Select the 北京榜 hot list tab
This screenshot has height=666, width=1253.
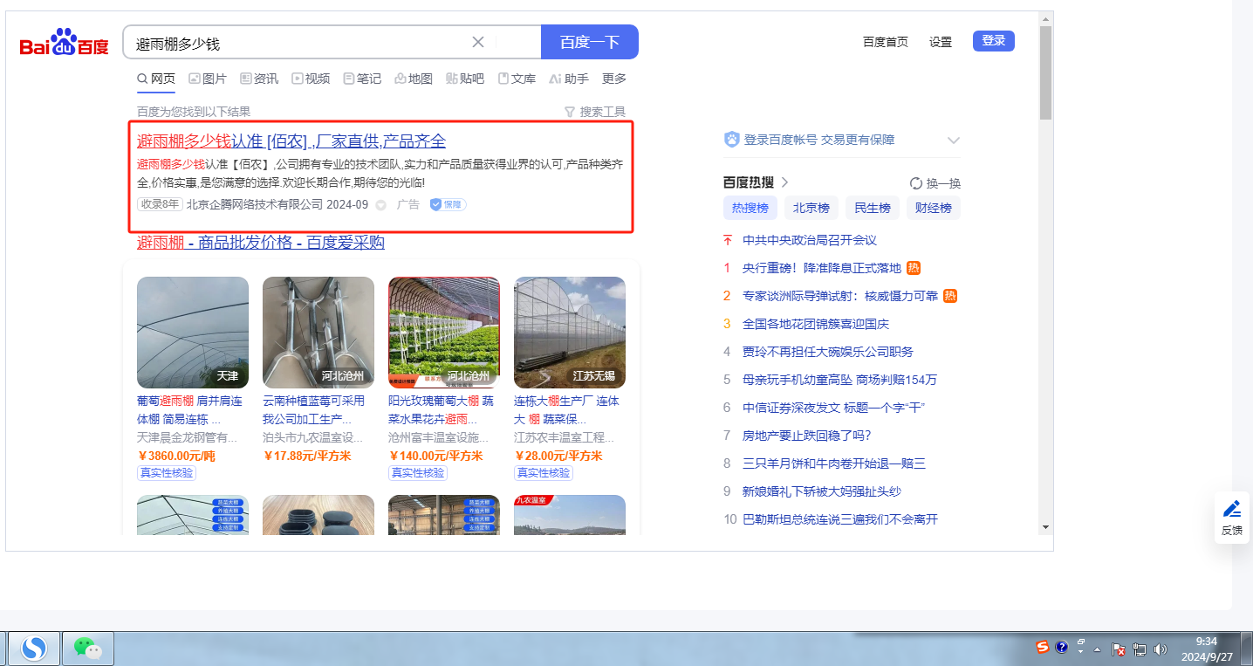[x=811, y=208]
